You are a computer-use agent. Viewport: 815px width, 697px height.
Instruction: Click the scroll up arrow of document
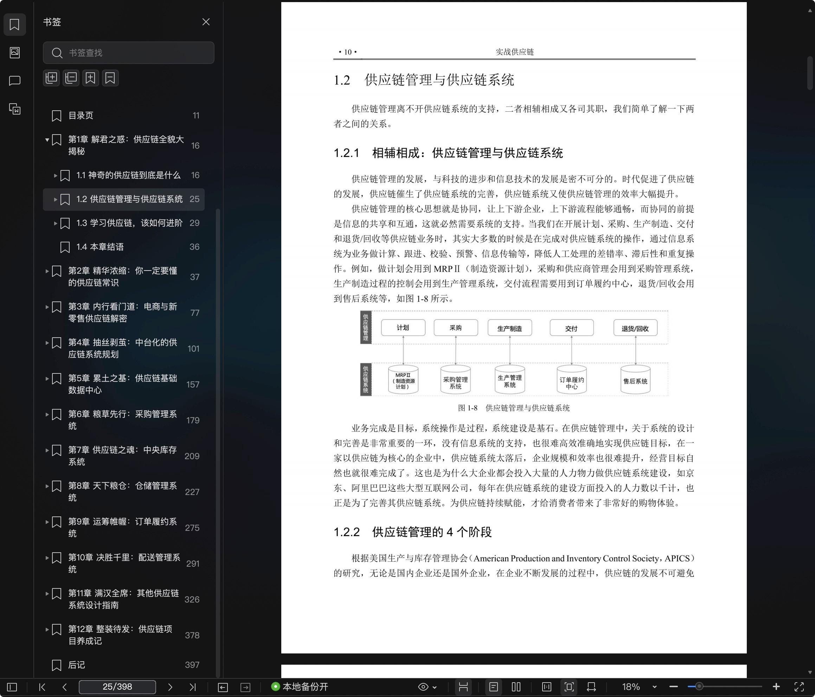pyautogui.click(x=810, y=11)
